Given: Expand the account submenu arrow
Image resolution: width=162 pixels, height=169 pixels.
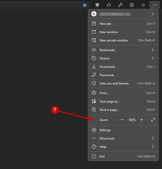Looking at the screenshot, I should pyautogui.click(x=153, y=14).
